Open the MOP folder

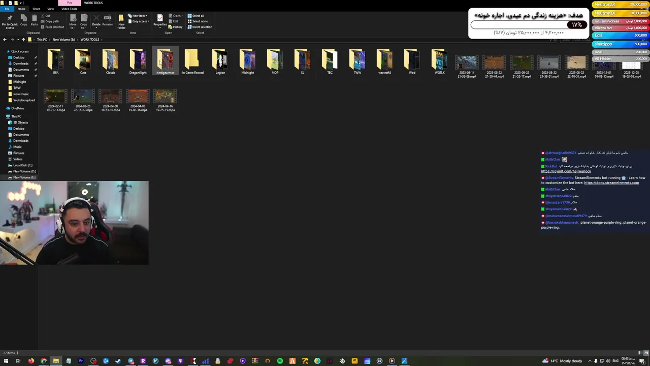(275, 62)
